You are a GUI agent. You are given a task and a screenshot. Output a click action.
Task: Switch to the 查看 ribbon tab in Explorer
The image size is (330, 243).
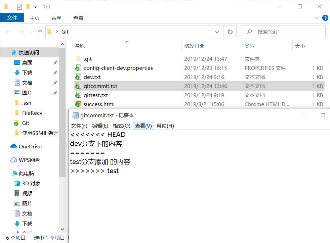pyautogui.click(x=78, y=18)
